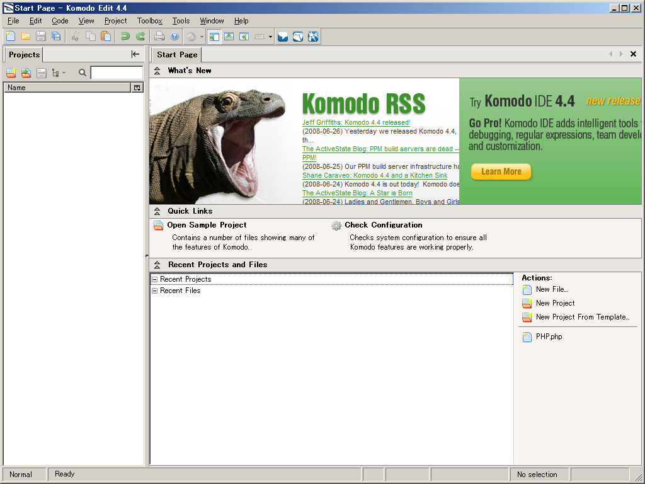Open the Help menu

pos(241,21)
